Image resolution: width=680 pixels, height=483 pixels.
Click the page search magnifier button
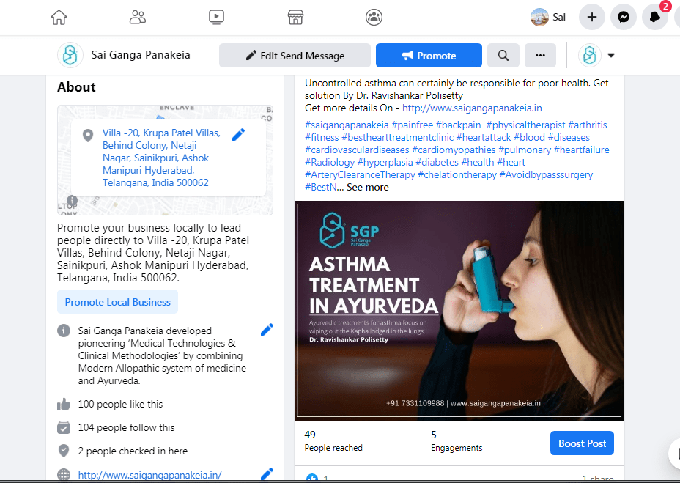coord(503,56)
